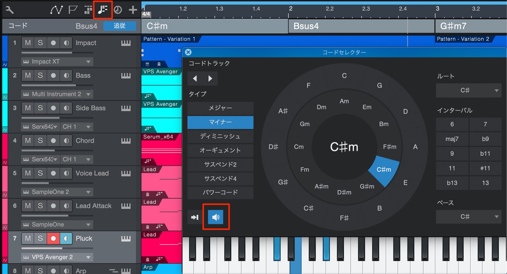Open Multi Instrument 2 dropdown
The width and height of the screenshot is (507, 274).
coord(57,94)
